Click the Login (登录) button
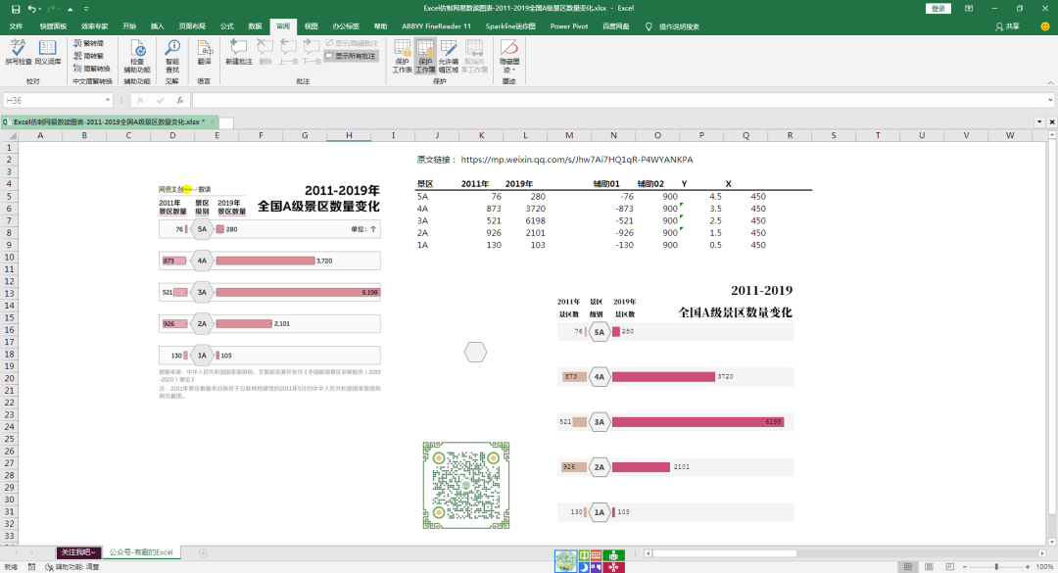Image resolution: width=1058 pixels, height=573 pixels. tap(938, 9)
